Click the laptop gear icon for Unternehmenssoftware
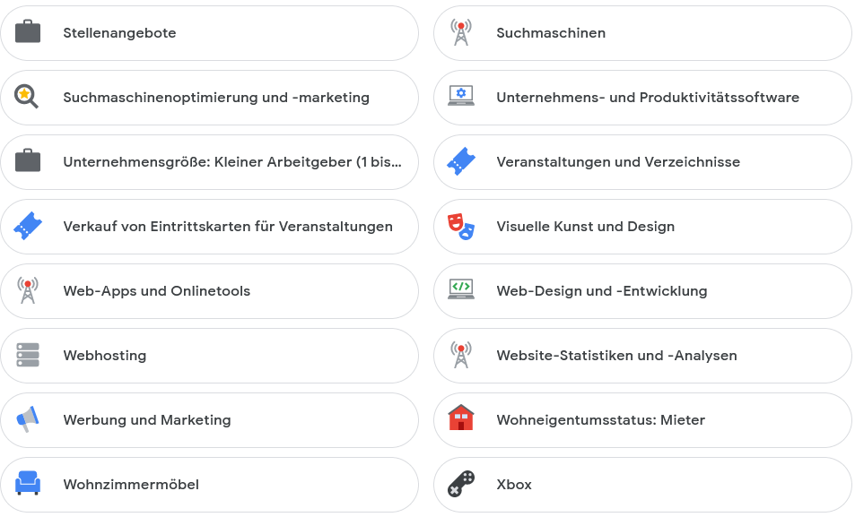 click(461, 97)
